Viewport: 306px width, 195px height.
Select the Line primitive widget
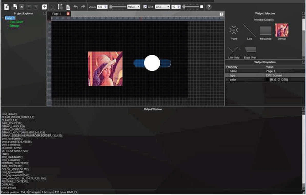(249, 31)
